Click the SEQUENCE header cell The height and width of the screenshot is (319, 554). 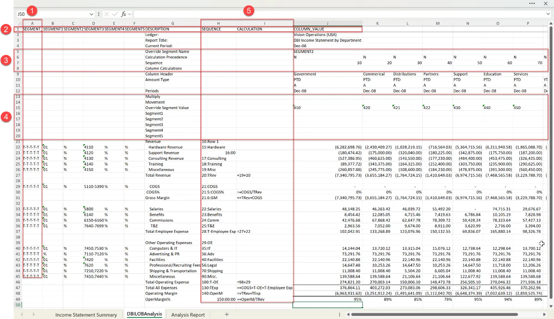219,29
